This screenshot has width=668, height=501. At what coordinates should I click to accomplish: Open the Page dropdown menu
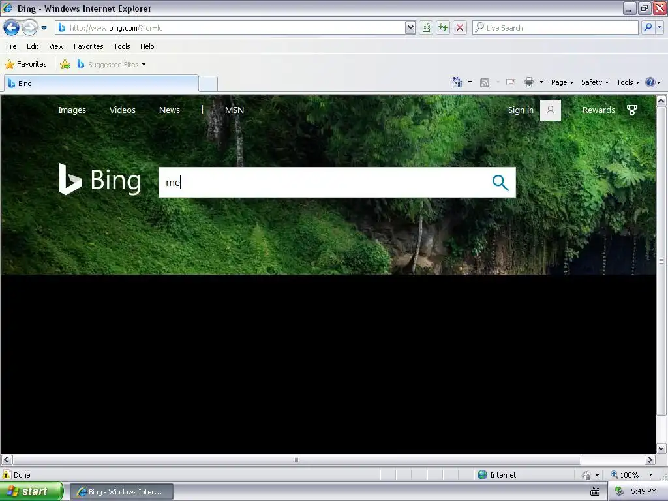pos(562,82)
